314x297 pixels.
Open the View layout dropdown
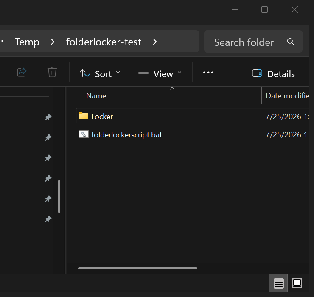(x=160, y=74)
